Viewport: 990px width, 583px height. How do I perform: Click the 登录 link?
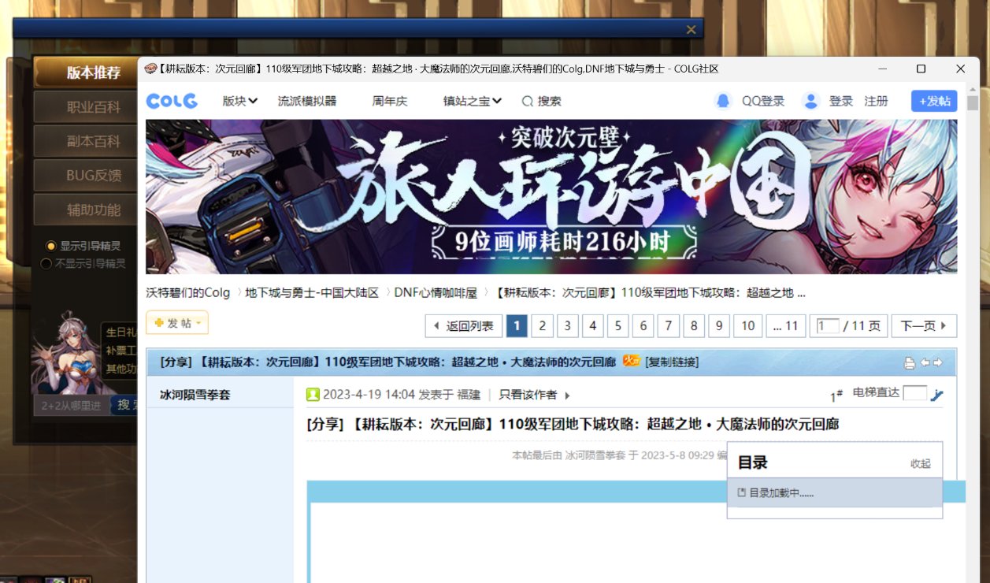click(841, 101)
